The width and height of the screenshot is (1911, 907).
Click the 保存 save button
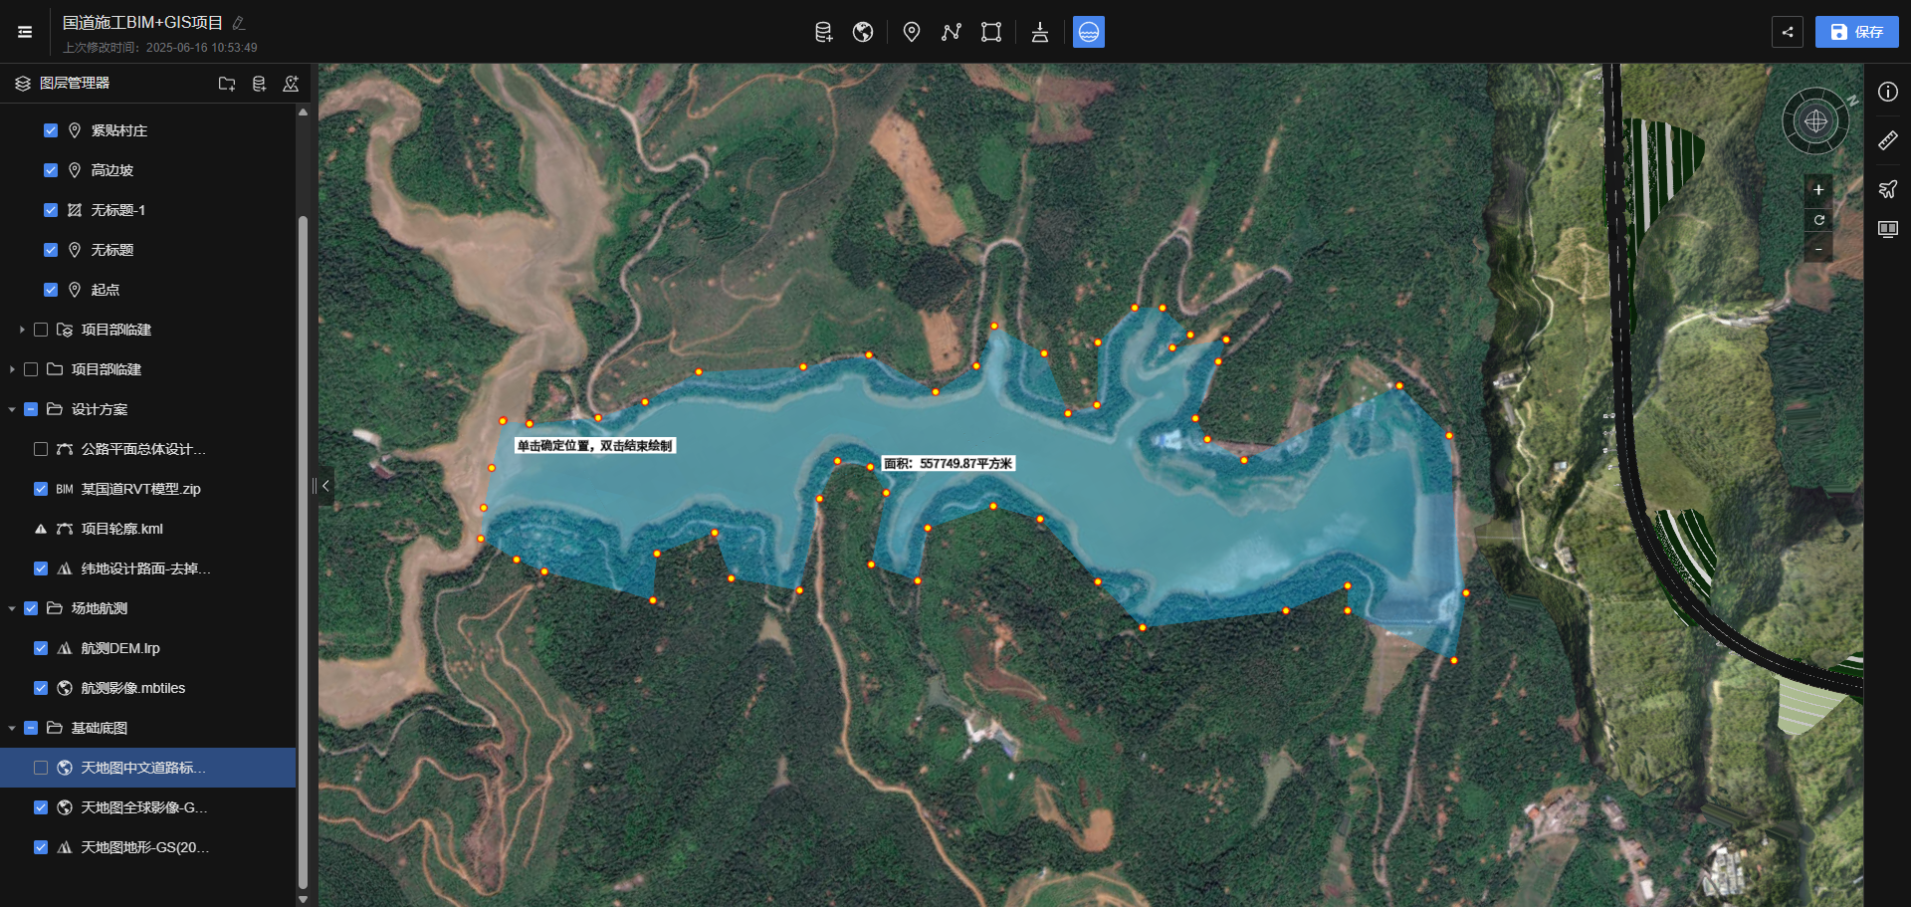[x=1857, y=32]
